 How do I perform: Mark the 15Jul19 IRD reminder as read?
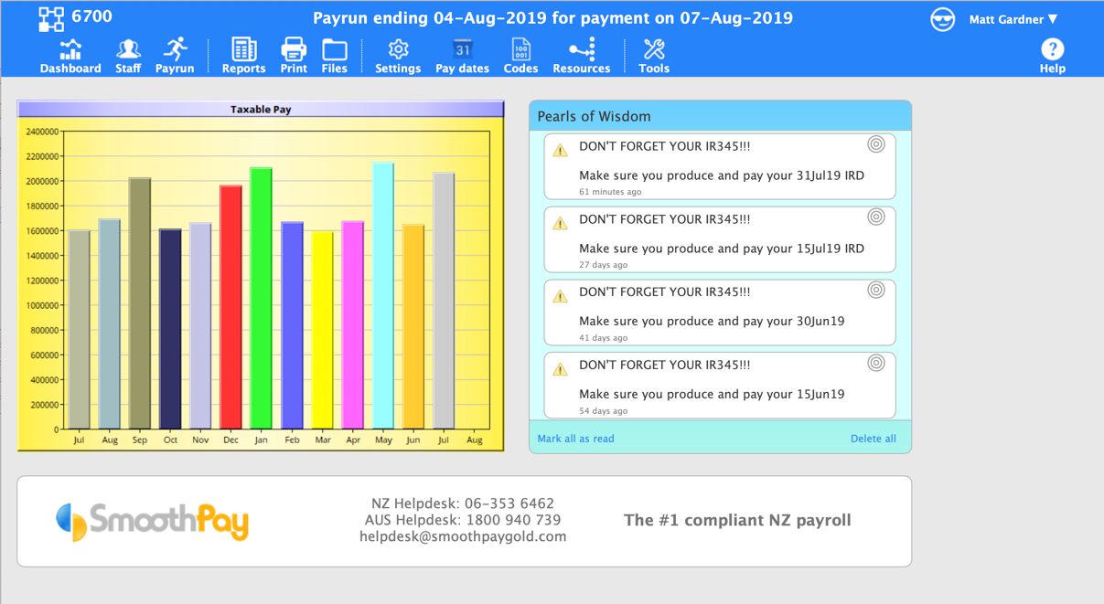pyautogui.click(x=875, y=217)
